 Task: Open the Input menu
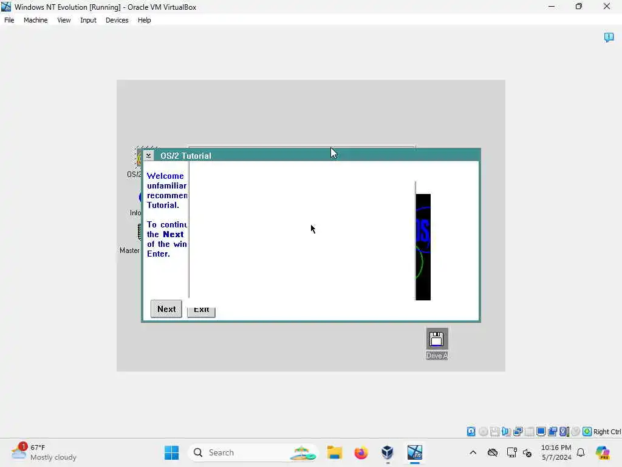88,20
